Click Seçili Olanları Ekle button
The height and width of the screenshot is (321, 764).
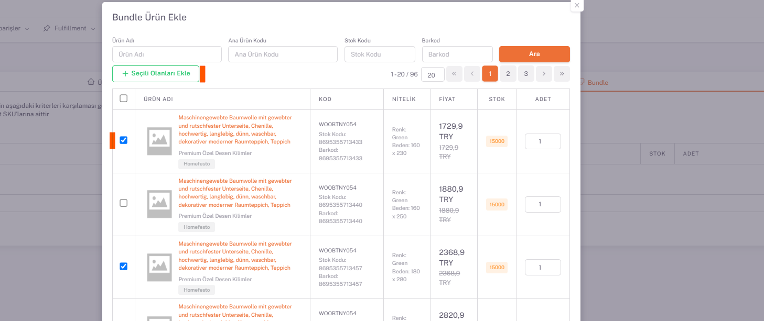click(x=156, y=74)
